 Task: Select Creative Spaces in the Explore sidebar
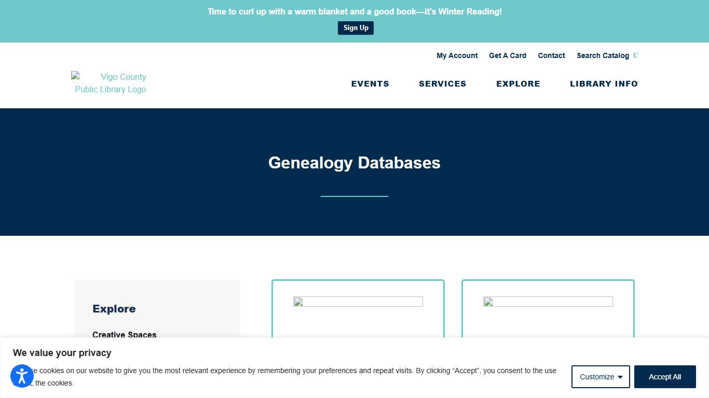tap(124, 335)
